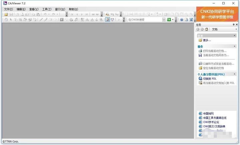Viewport: 240px width, 145px height.
Task: Go to next page arrow
Action: pos(82,15)
